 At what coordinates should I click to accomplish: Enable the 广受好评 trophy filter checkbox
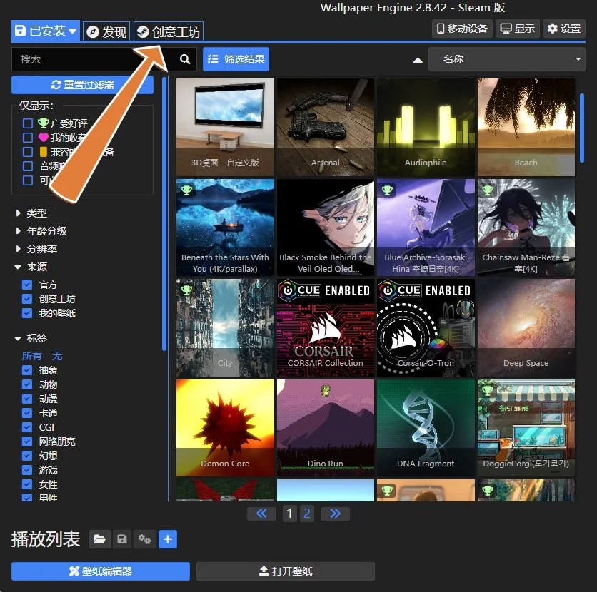tap(28, 123)
